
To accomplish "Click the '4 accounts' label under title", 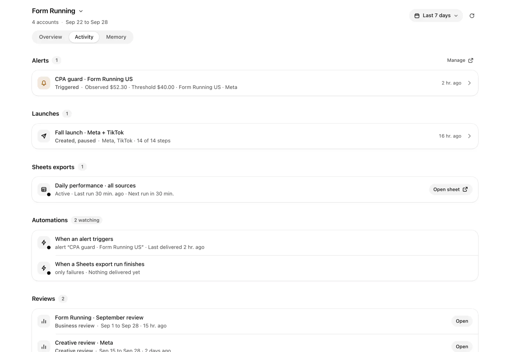I will [x=45, y=22].
